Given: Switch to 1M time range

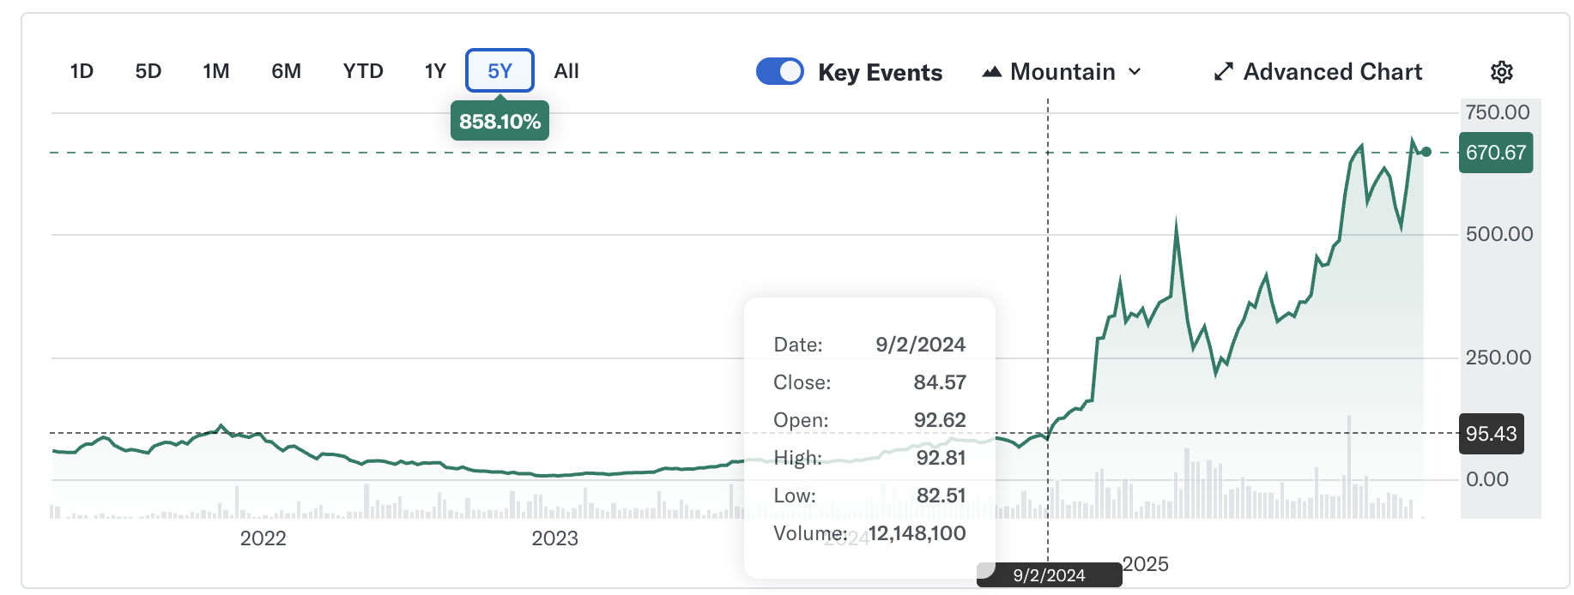Looking at the screenshot, I should 216,71.
